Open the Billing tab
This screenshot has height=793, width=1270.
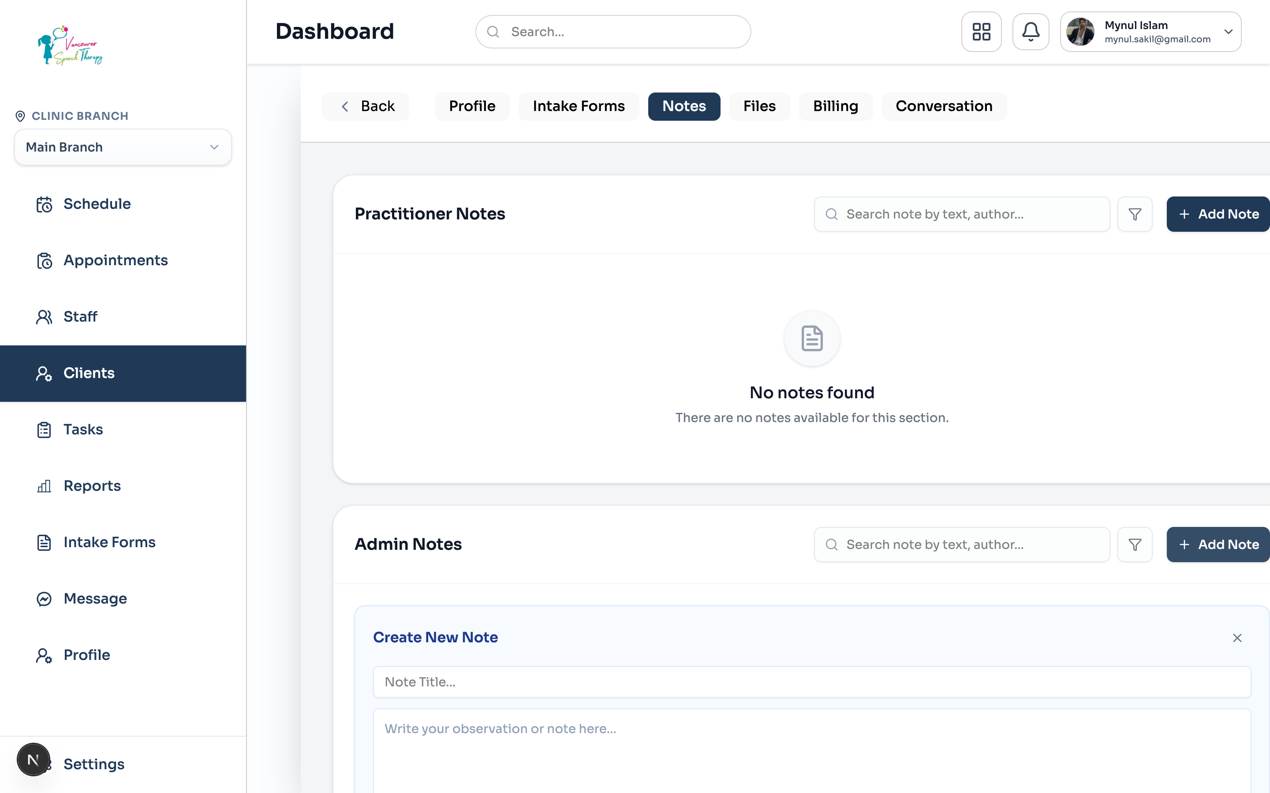(x=836, y=107)
